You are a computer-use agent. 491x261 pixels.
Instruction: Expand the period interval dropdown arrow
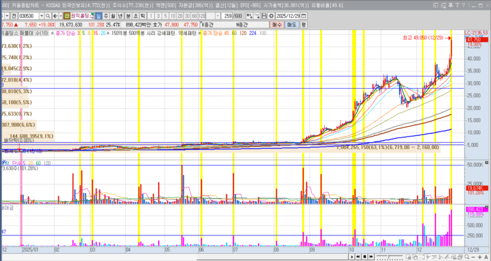coord(217,16)
